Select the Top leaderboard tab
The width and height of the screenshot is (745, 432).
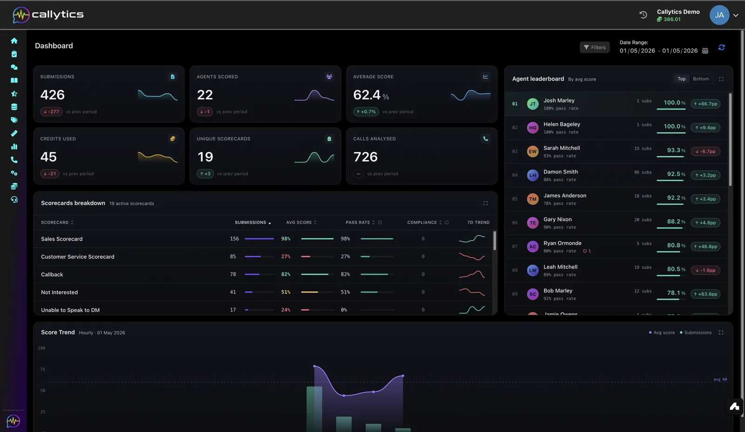point(681,79)
